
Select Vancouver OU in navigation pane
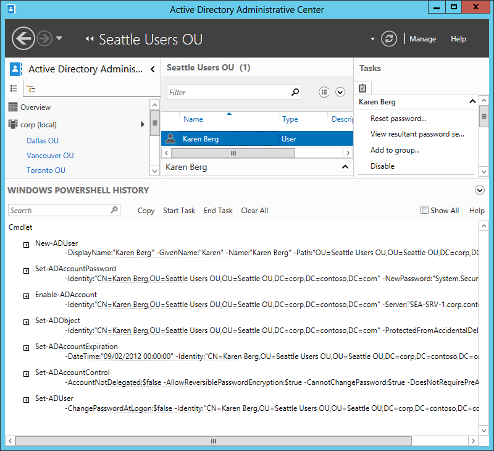[x=50, y=156]
